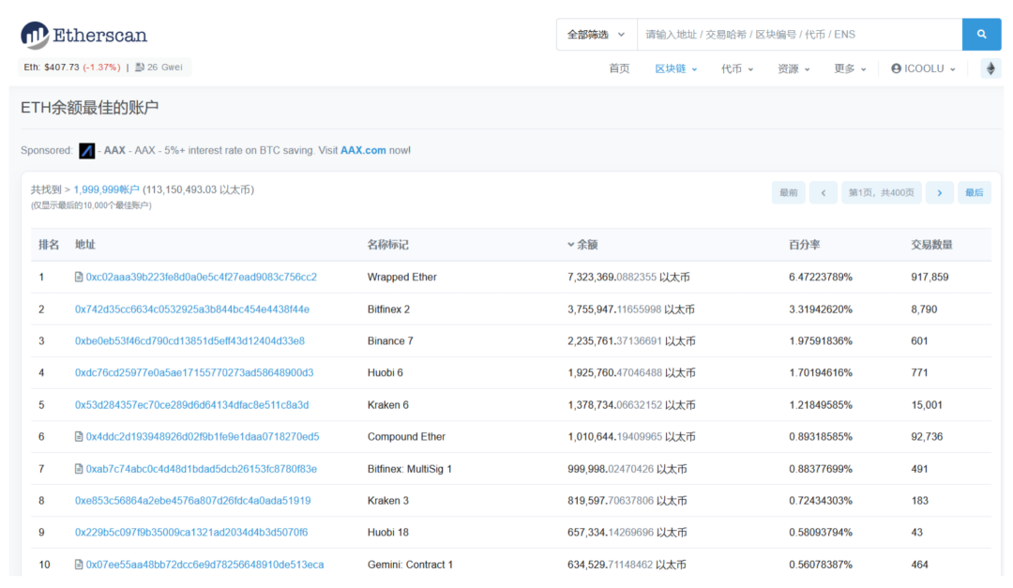
Task: Click the 名称标记 column header
Action: click(x=387, y=245)
